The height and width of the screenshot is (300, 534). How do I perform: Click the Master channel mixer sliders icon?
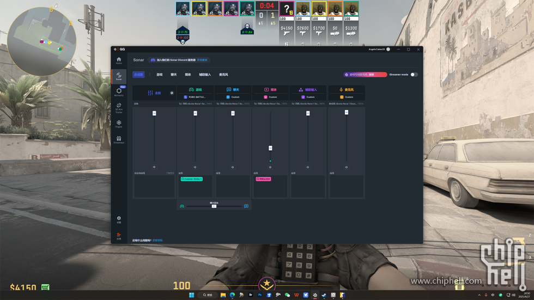(150, 93)
